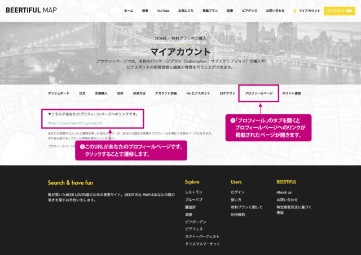Open About us in the footer
361x255 pixels.
point(284,193)
